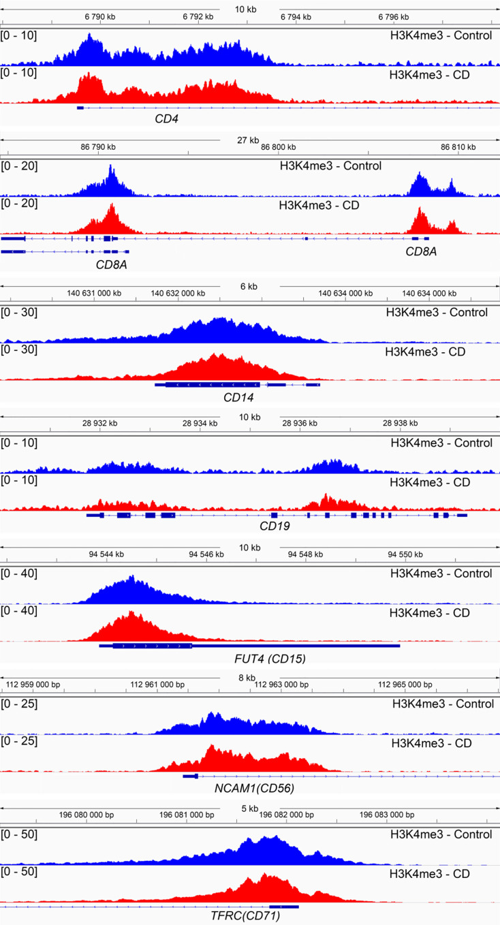Select the NCAM1(CD56) gene label
This screenshot has width=500, height=925.
point(253,788)
